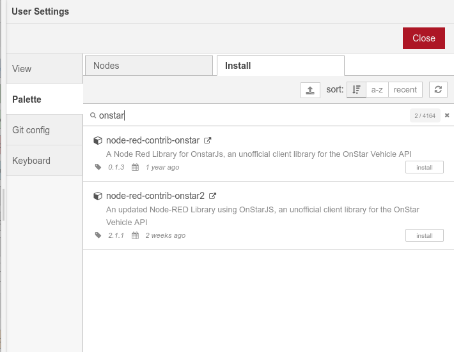Sort palette results a-z
The height and width of the screenshot is (352, 454).
coord(377,90)
